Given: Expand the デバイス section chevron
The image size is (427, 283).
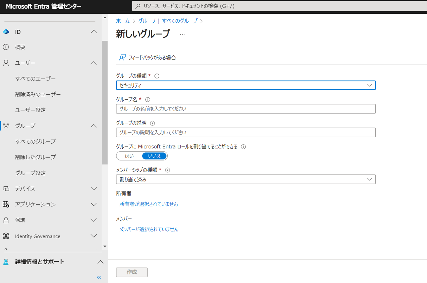Looking at the screenshot, I should click(94, 189).
